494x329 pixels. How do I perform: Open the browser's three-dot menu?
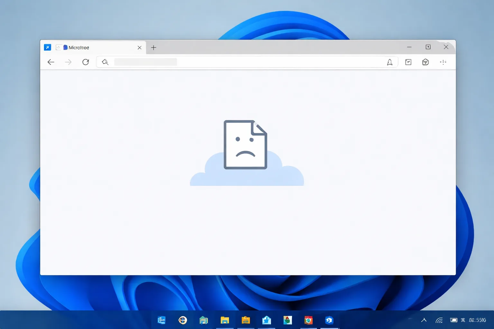tap(443, 62)
